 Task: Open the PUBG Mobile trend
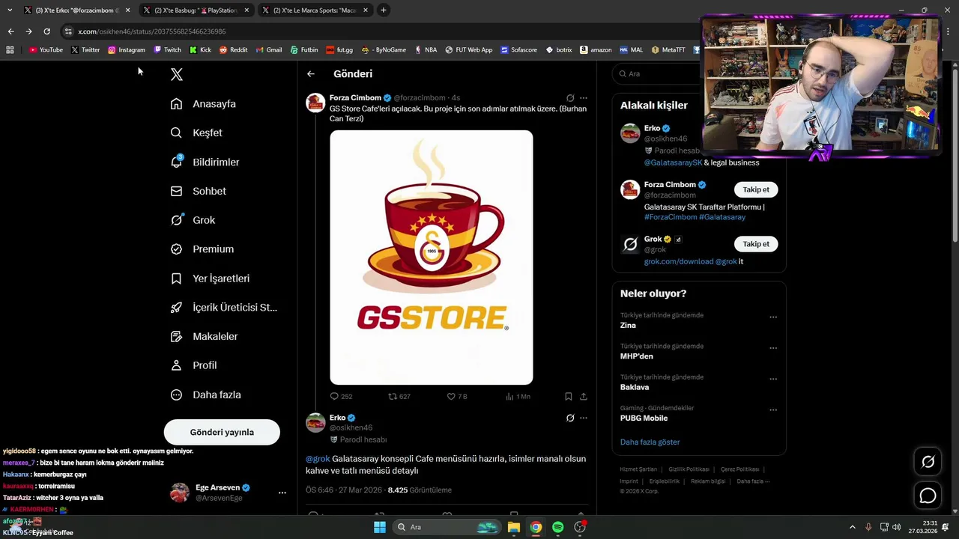pyautogui.click(x=644, y=418)
